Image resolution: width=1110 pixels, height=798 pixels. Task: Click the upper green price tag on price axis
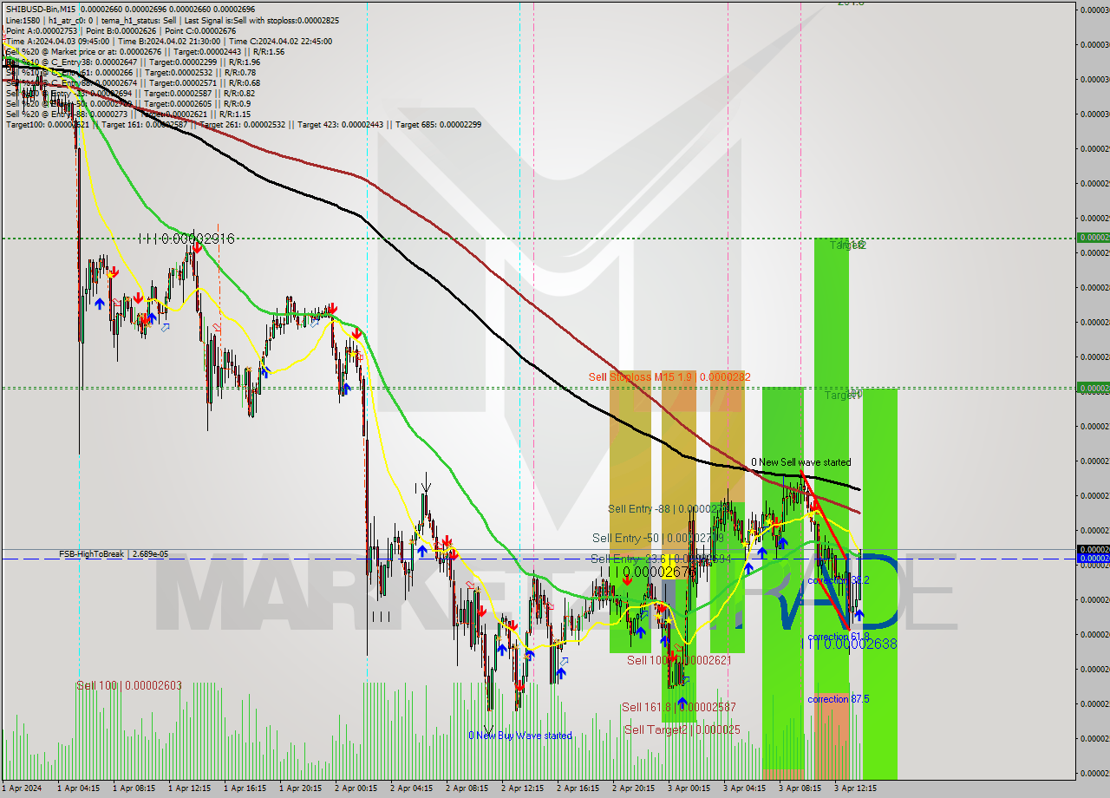click(1093, 237)
